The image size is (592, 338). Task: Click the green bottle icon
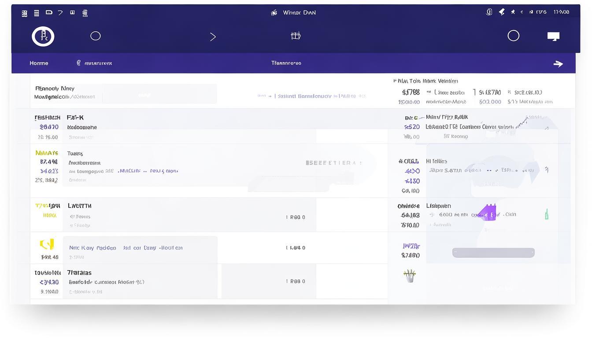tap(547, 214)
